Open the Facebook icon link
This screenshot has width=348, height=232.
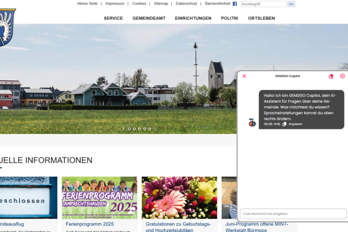pyautogui.click(x=234, y=4)
